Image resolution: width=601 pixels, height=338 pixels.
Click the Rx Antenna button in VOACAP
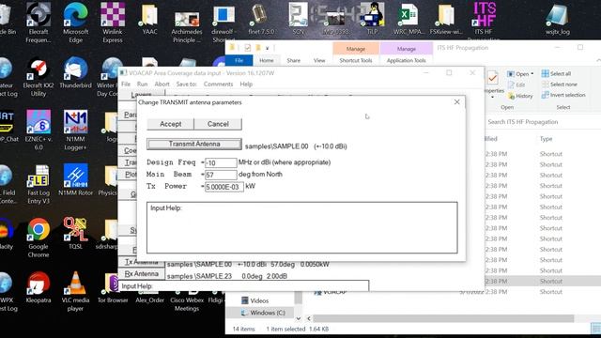[142, 274]
